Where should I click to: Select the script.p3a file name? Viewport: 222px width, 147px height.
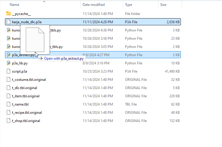(x=19, y=71)
